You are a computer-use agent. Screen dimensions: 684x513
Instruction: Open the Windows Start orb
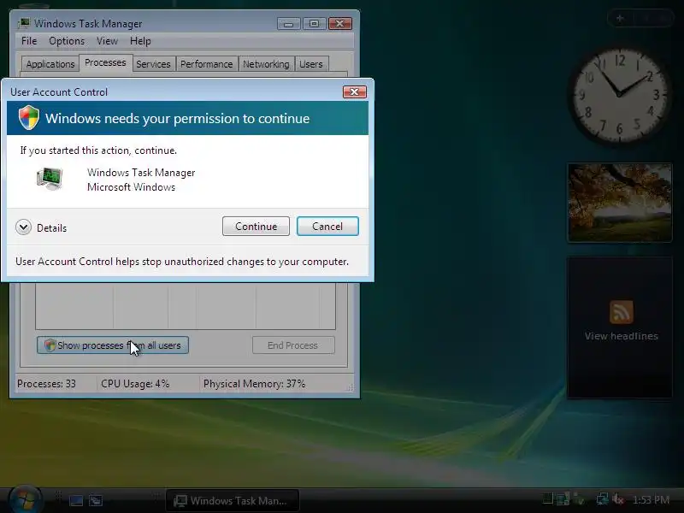point(26,499)
